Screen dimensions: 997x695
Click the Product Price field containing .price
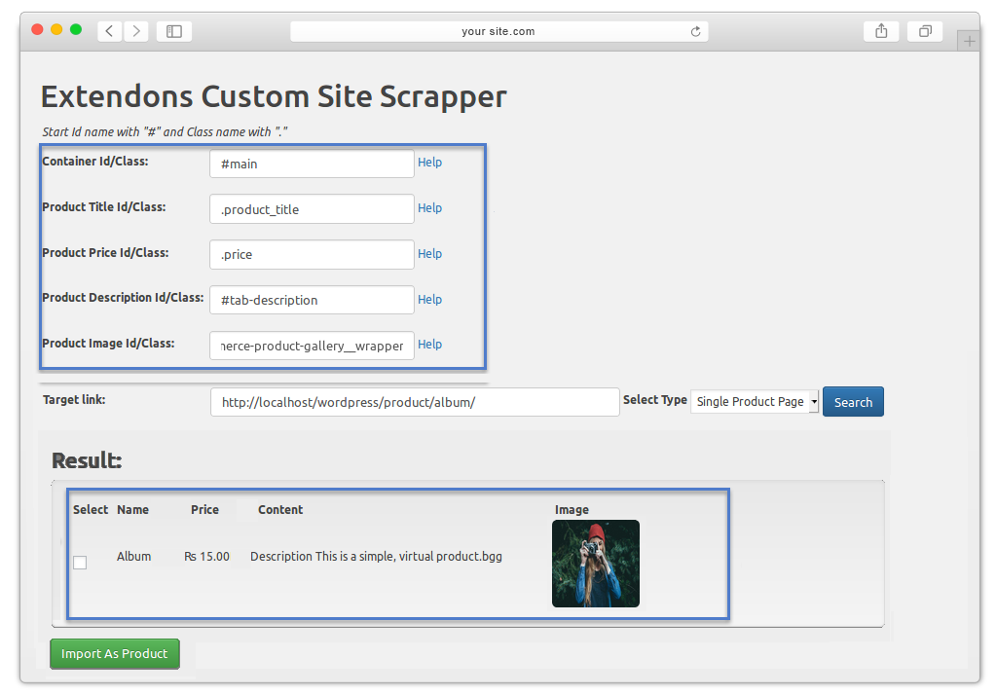click(x=312, y=254)
